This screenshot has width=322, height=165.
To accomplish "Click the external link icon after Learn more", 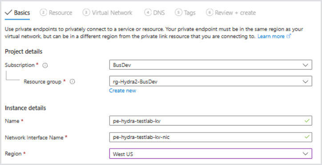I will [x=289, y=36].
